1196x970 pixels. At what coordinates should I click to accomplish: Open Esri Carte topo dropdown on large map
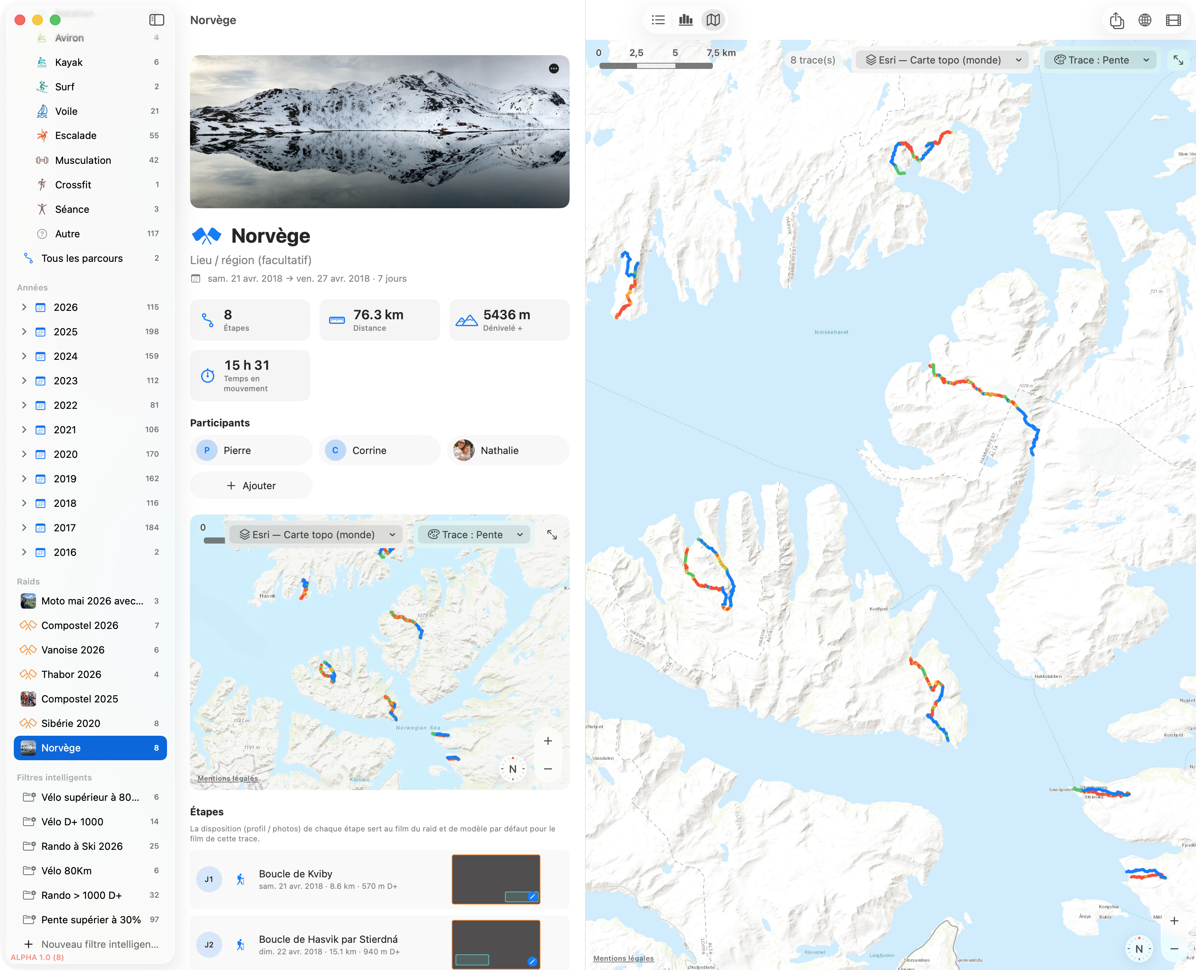[x=942, y=60]
